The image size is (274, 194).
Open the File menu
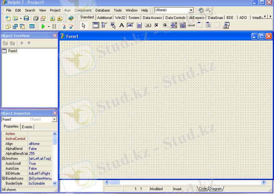point(9,10)
